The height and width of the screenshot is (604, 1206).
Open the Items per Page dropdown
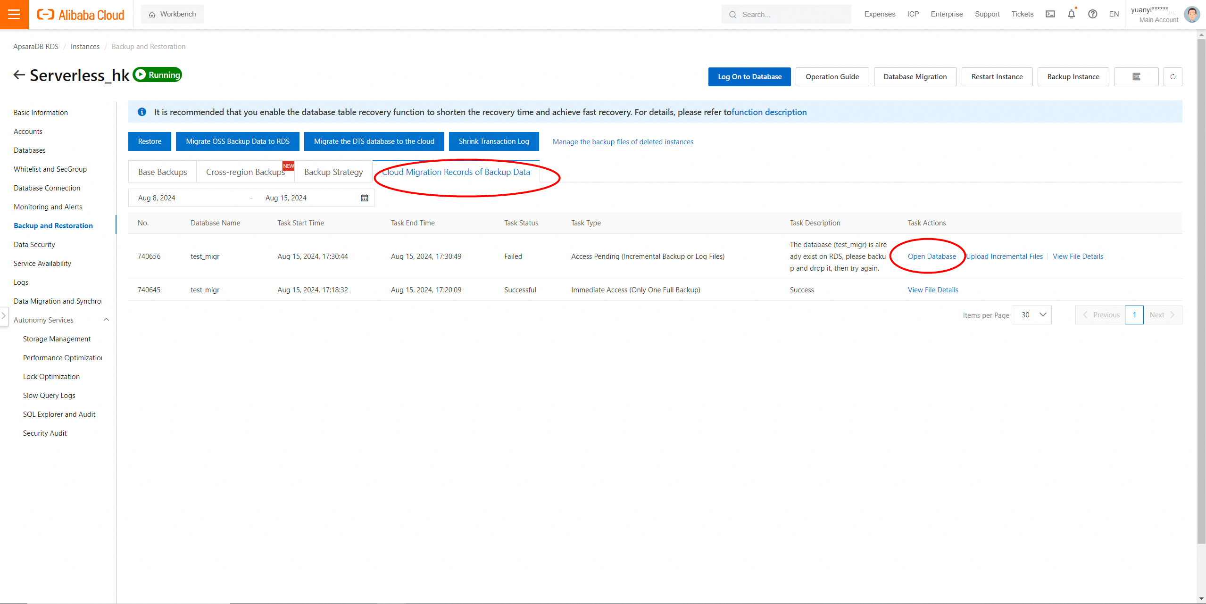pyautogui.click(x=1032, y=315)
